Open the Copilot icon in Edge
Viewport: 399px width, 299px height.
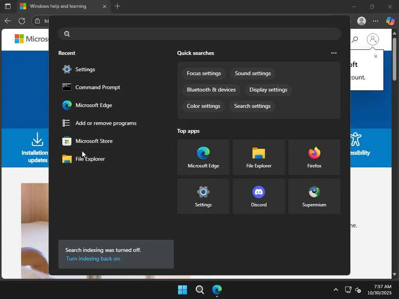tap(390, 21)
